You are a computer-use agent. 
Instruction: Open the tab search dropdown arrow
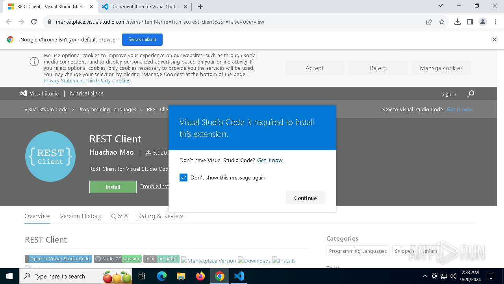(x=441, y=6)
